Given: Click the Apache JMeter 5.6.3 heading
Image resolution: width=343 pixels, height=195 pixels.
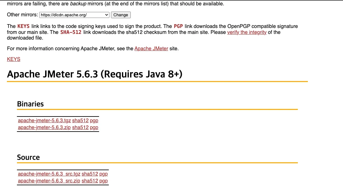Looking at the screenshot, I should [x=94, y=74].
